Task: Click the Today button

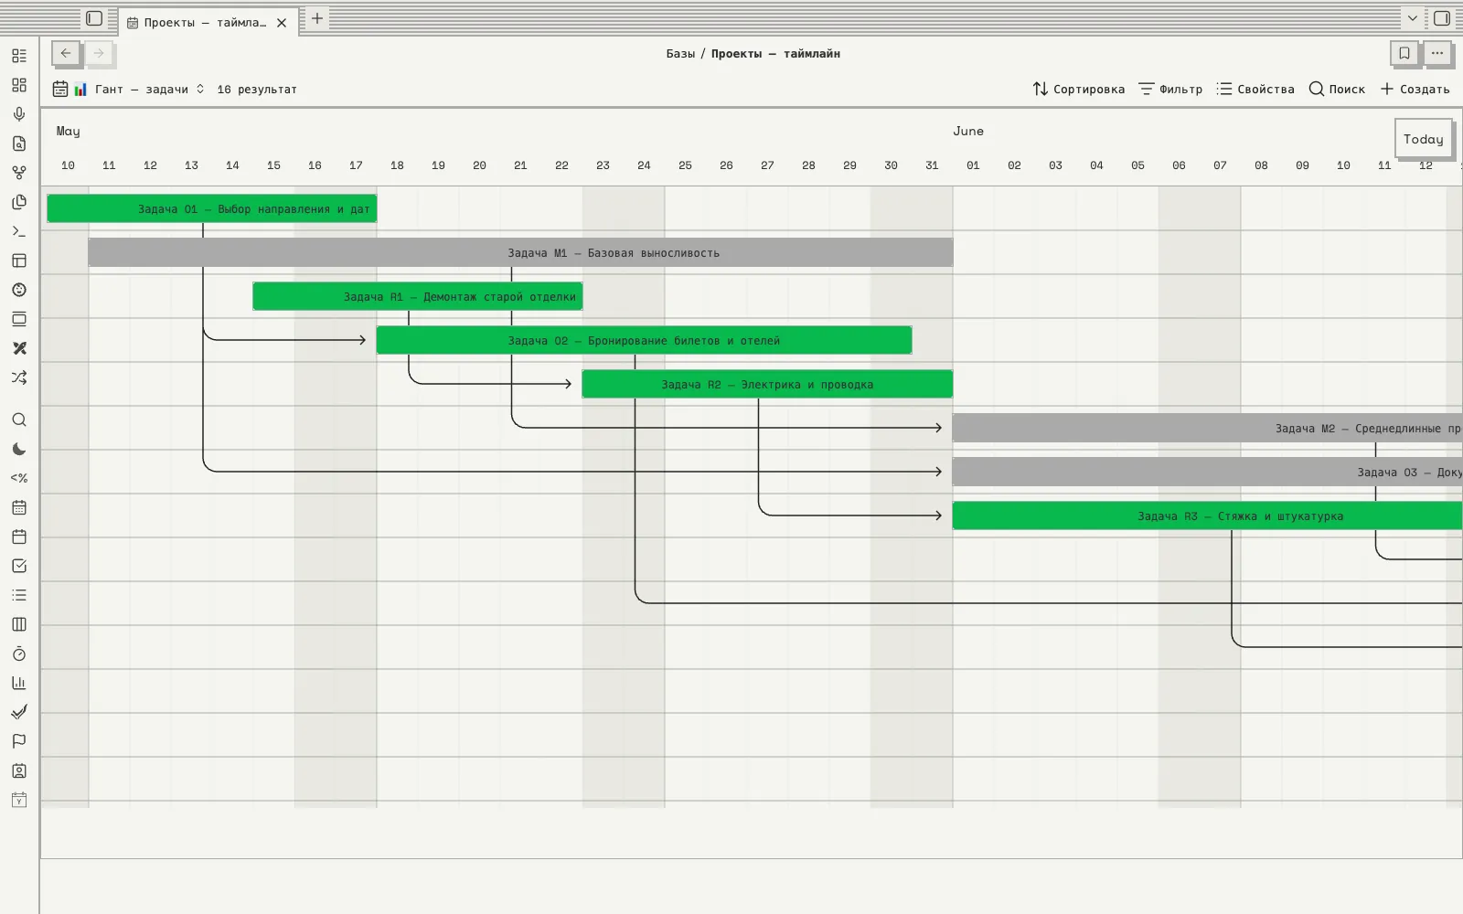Action: 1423,139
